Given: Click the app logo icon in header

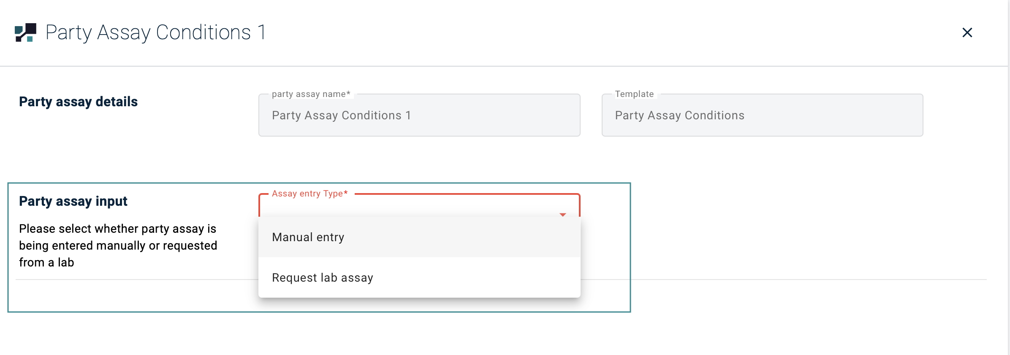Looking at the screenshot, I should point(25,32).
